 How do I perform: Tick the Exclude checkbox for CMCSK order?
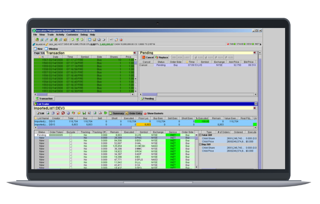tap(71, 146)
